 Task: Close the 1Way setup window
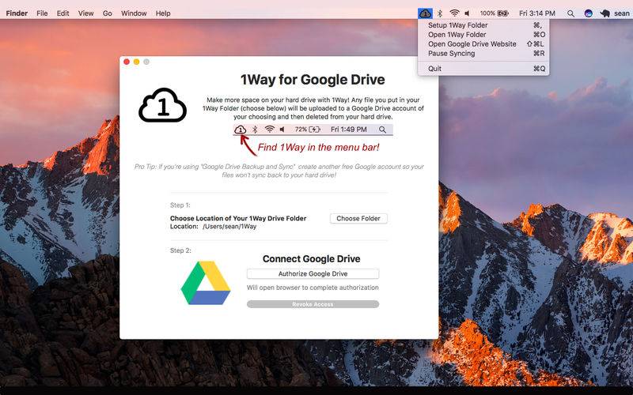click(127, 62)
